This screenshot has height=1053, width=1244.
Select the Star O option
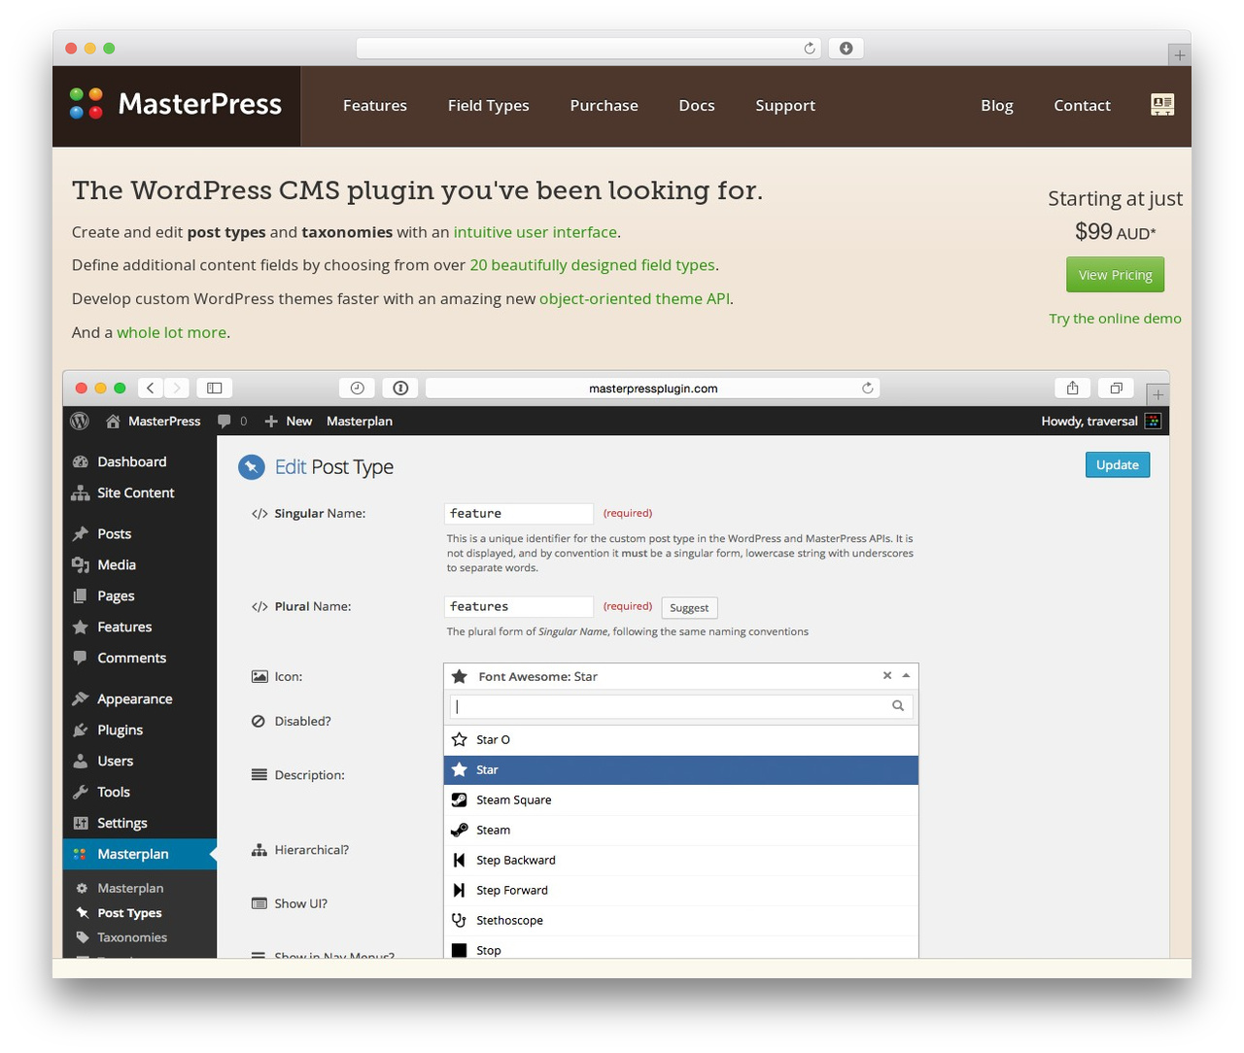tap(681, 740)
